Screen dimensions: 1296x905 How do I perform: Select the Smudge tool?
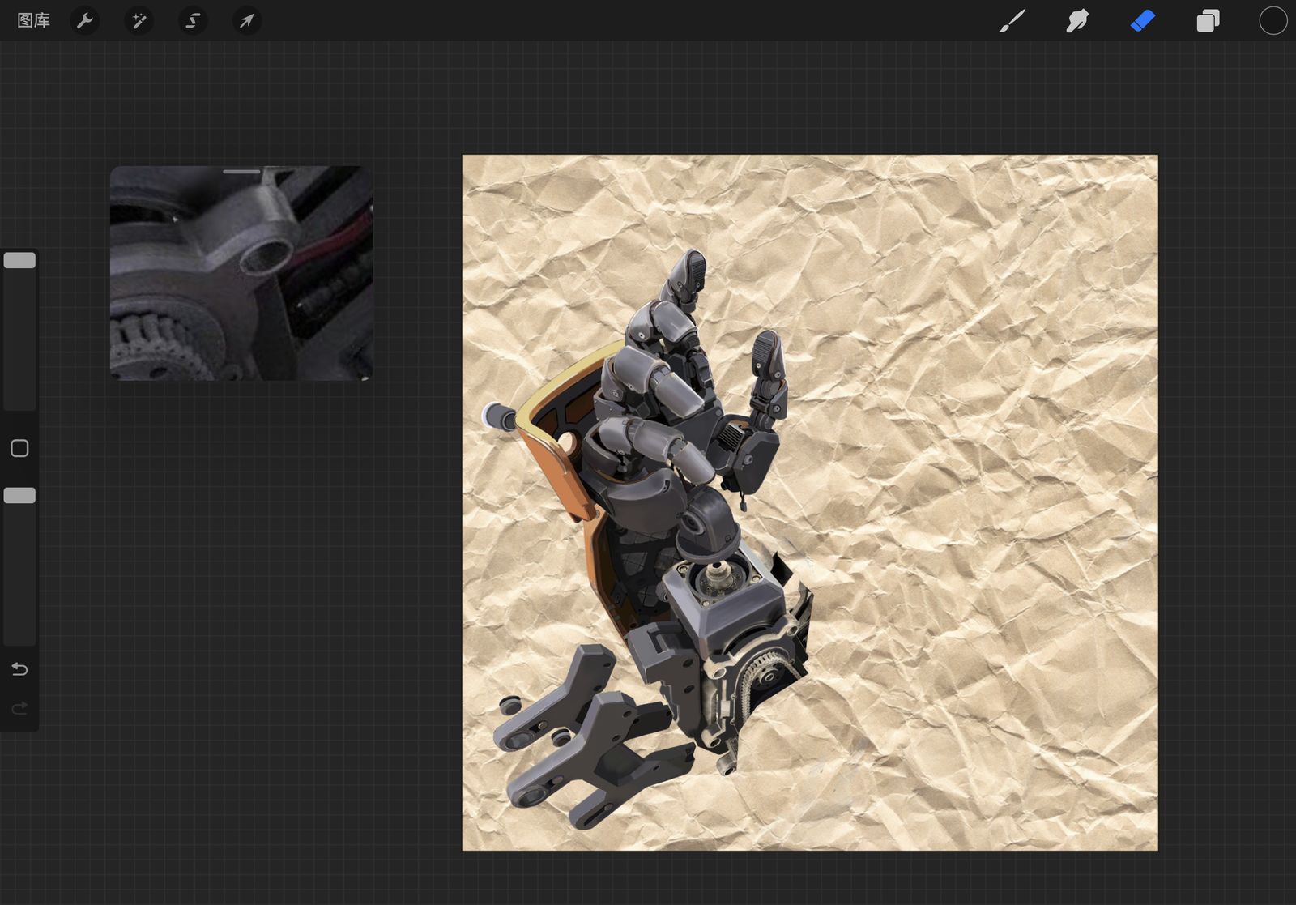(1077, 21)
